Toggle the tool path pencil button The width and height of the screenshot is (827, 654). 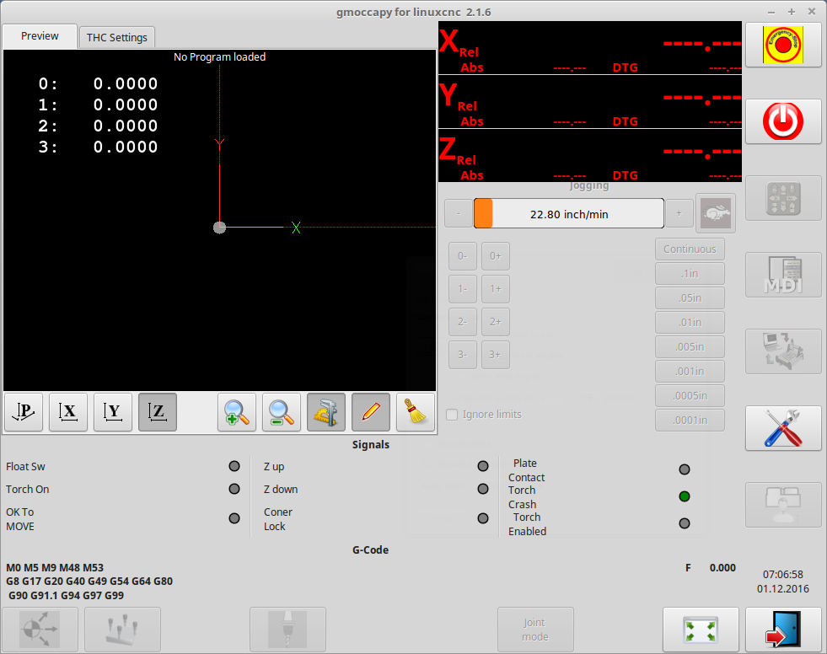coord(371,412)
